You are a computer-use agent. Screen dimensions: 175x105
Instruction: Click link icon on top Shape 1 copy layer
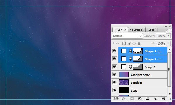point(130,51)
